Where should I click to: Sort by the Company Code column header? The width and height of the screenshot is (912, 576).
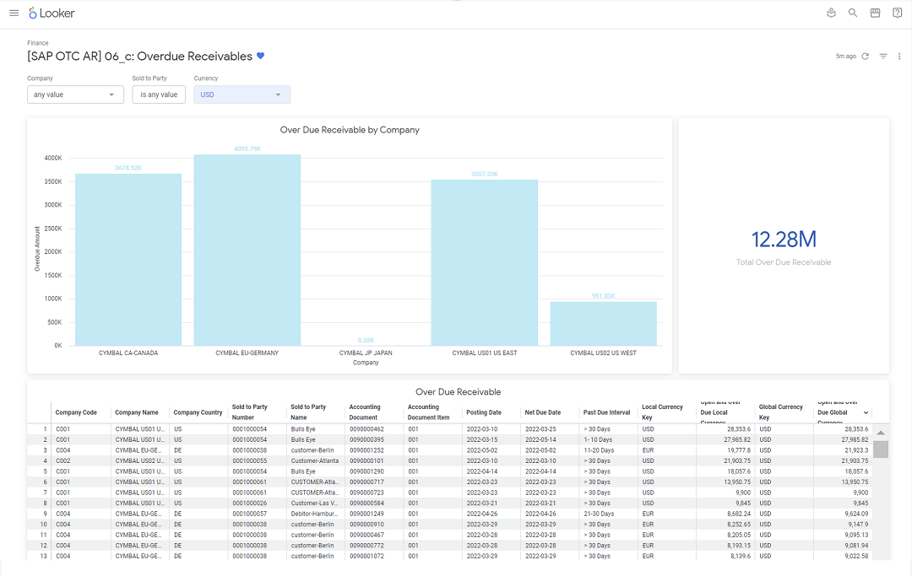point(76,412)
